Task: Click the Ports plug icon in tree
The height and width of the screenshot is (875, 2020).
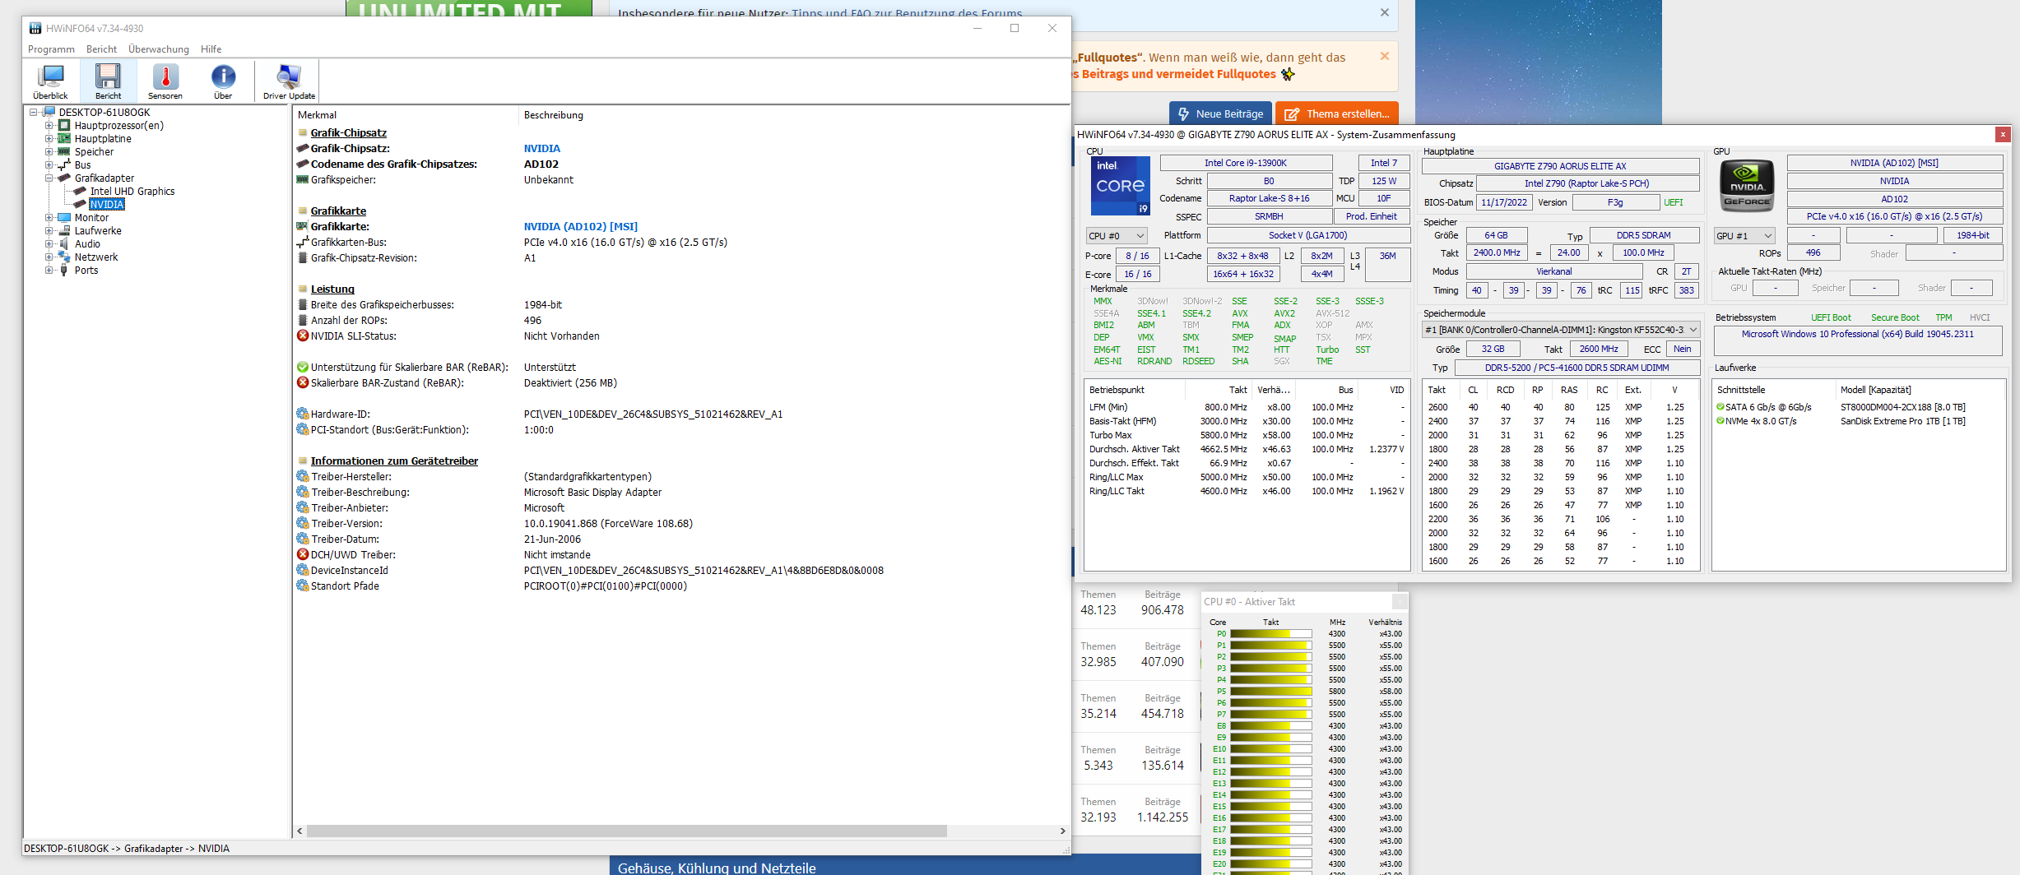Action: pos(64,270)
